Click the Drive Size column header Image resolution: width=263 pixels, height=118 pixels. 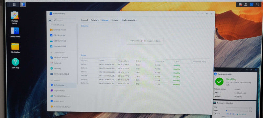[x=159, y=61]
